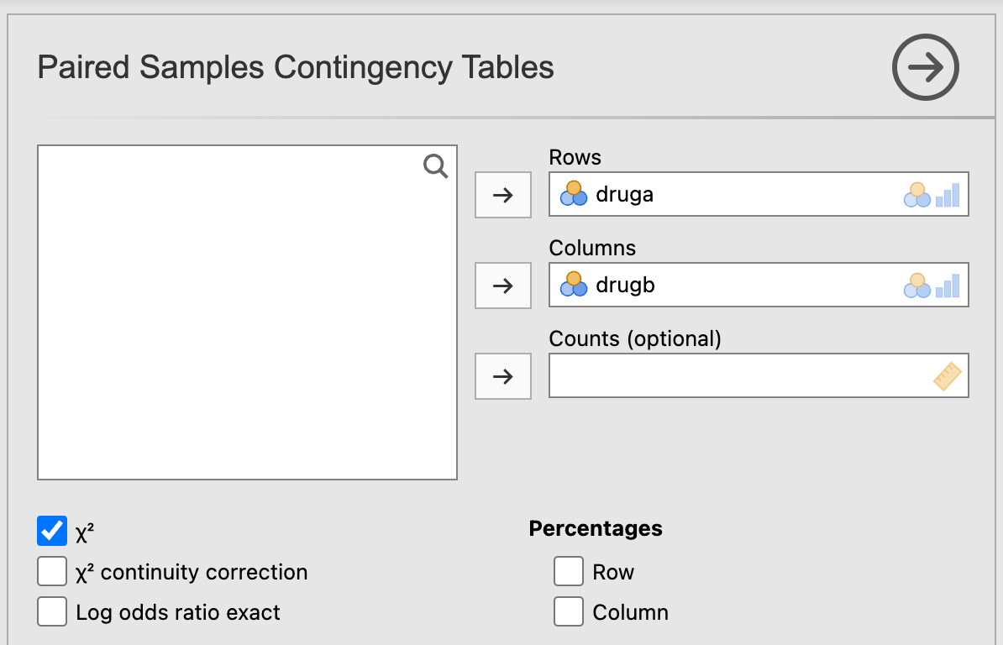Screen dimensions: 1003x645
Task: Click the search magnifier in variable list
Action: (435, 166)
